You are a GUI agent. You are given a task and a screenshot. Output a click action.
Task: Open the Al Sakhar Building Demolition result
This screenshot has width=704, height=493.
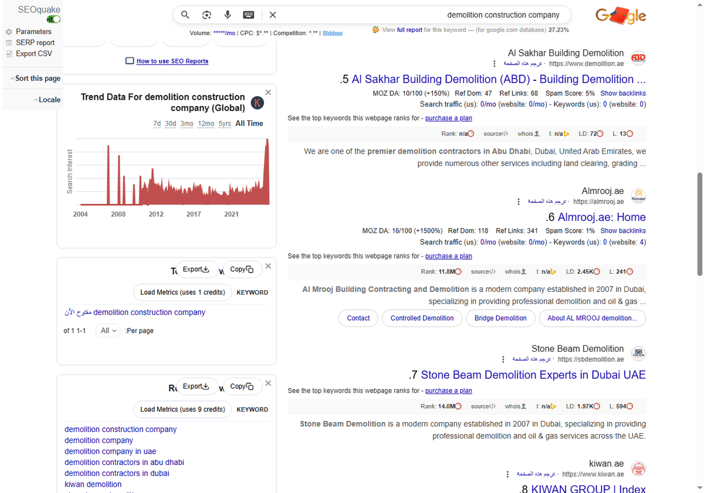pos(498,79)
